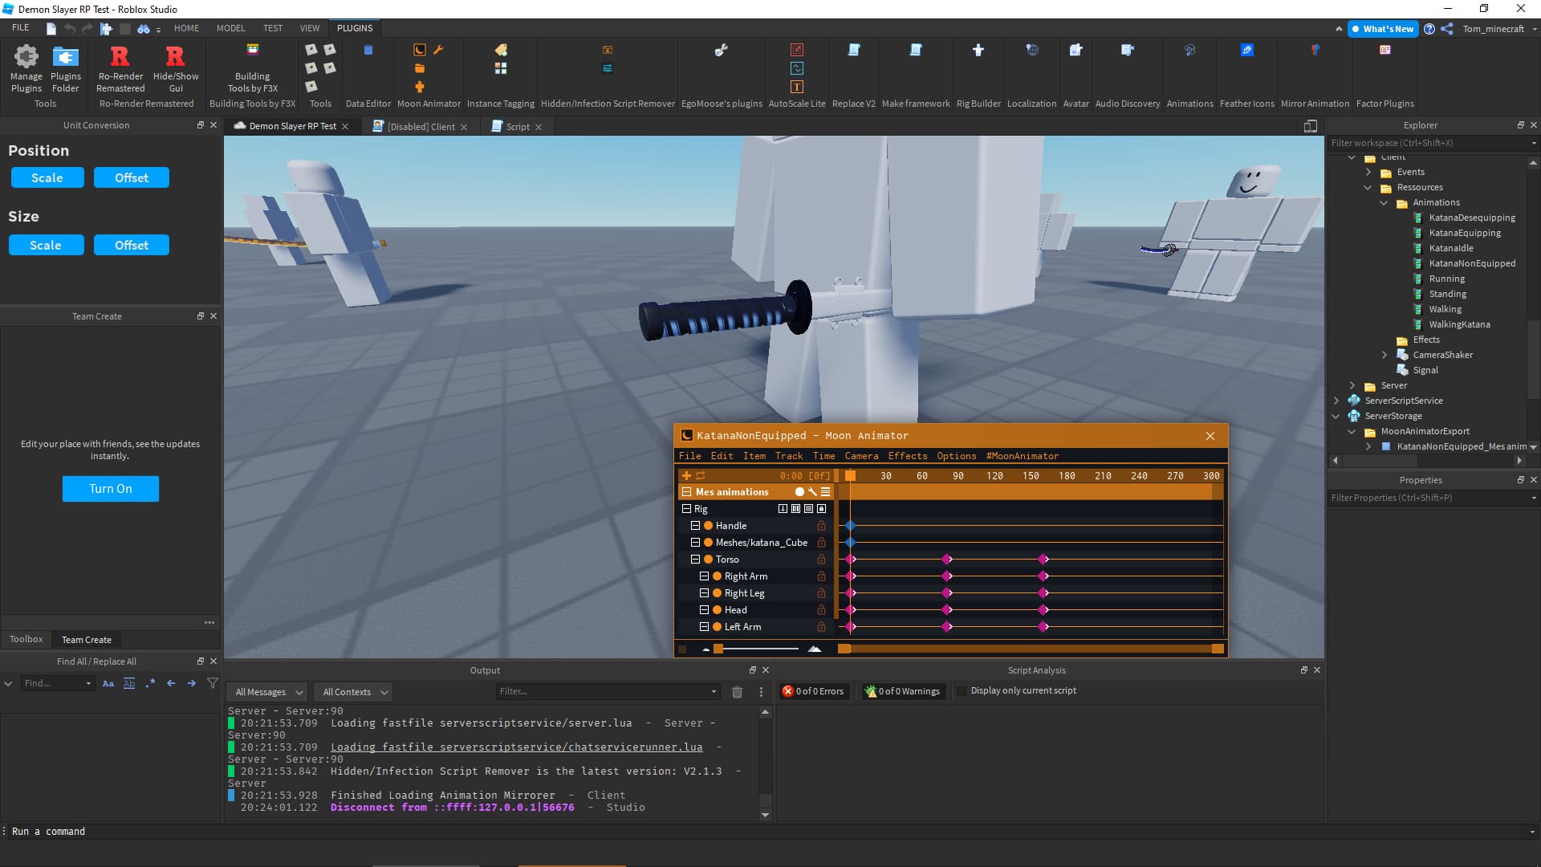Open the Manage Plugins tool

26,68
